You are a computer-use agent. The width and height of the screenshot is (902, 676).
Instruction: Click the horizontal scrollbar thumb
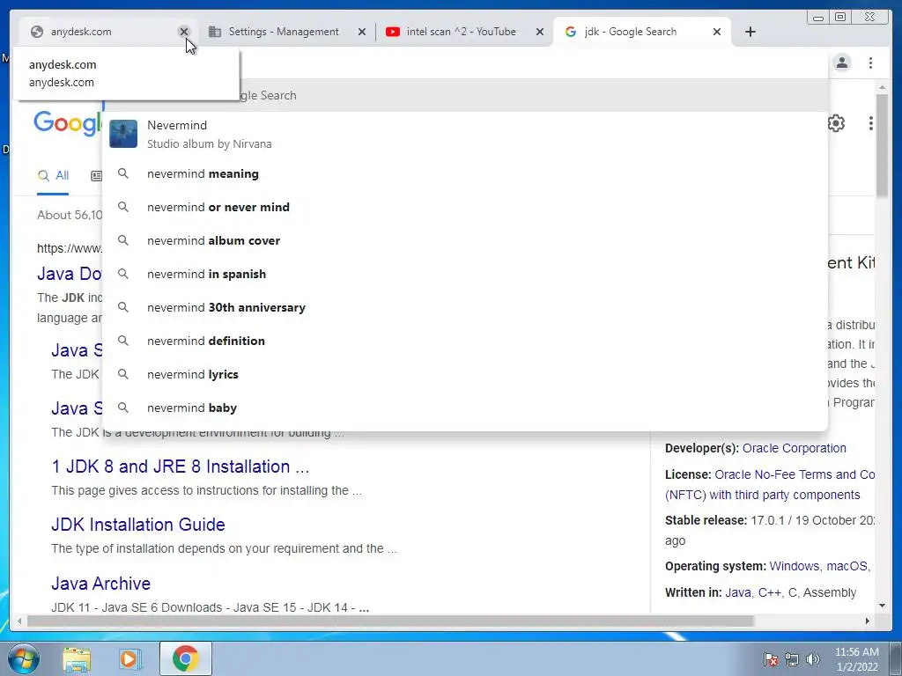tap(390, 621)
